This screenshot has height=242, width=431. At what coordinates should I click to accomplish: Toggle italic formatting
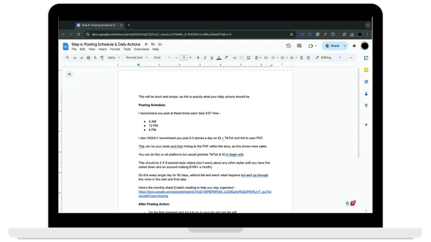(x=205, y=58)
